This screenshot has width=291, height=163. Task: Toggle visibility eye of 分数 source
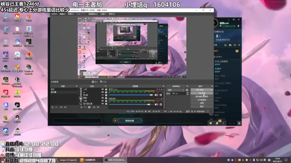103,101
